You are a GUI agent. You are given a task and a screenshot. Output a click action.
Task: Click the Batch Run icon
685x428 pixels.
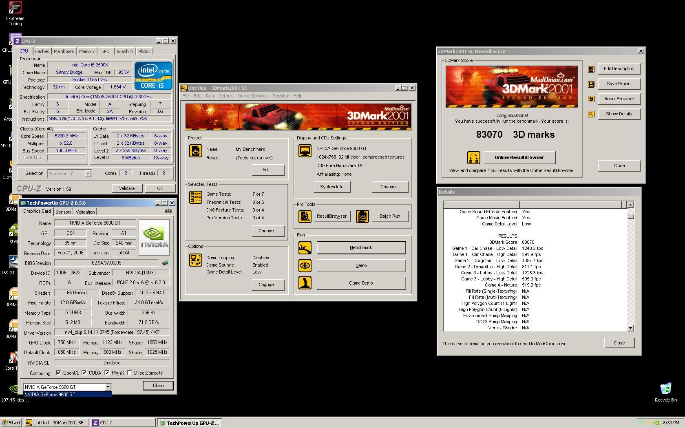(x=362, y=216)
